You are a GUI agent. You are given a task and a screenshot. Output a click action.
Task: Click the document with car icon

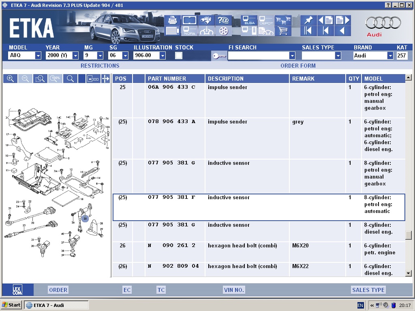pyautogui.click(x=266, y=31)
